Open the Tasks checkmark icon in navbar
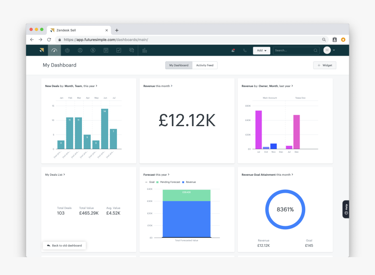Screen dimensions: 375x275 coord(119,50)
